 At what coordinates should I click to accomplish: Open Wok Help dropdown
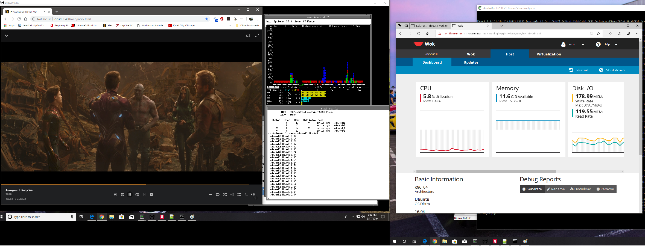[606, 44]
